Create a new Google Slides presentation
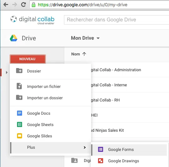The height and width of the screenshot is (167, 169). [x=50, y=136]
